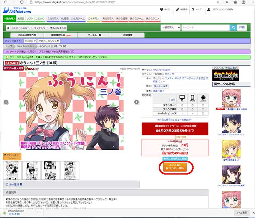Go back with the browser back arrow
Image resolution: width=255 pixels, height=218 pixels.
coord(5,2)
